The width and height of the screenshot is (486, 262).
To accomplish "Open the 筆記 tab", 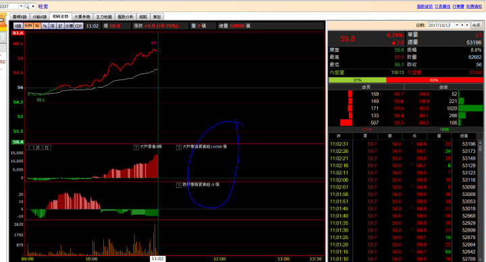I will click(157, 17).
